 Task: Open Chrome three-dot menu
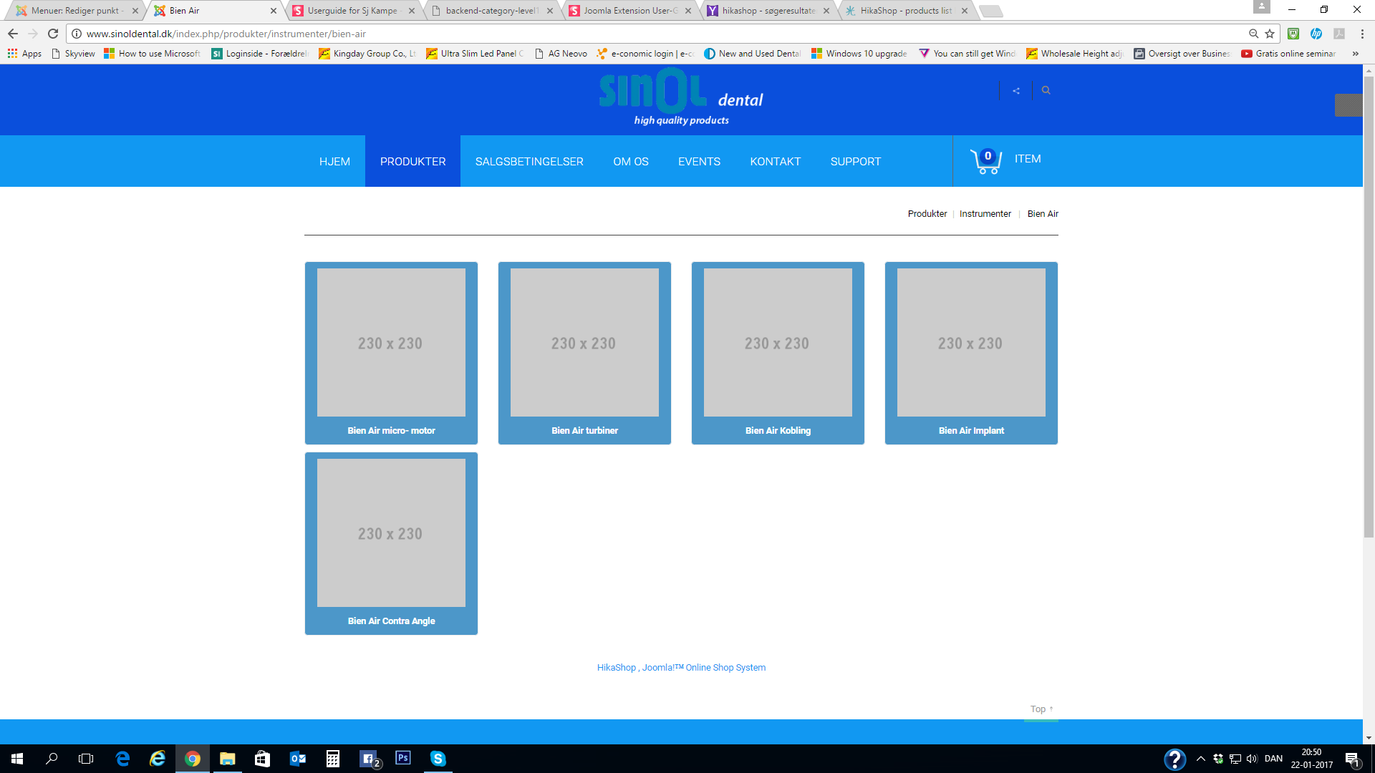1362,34
